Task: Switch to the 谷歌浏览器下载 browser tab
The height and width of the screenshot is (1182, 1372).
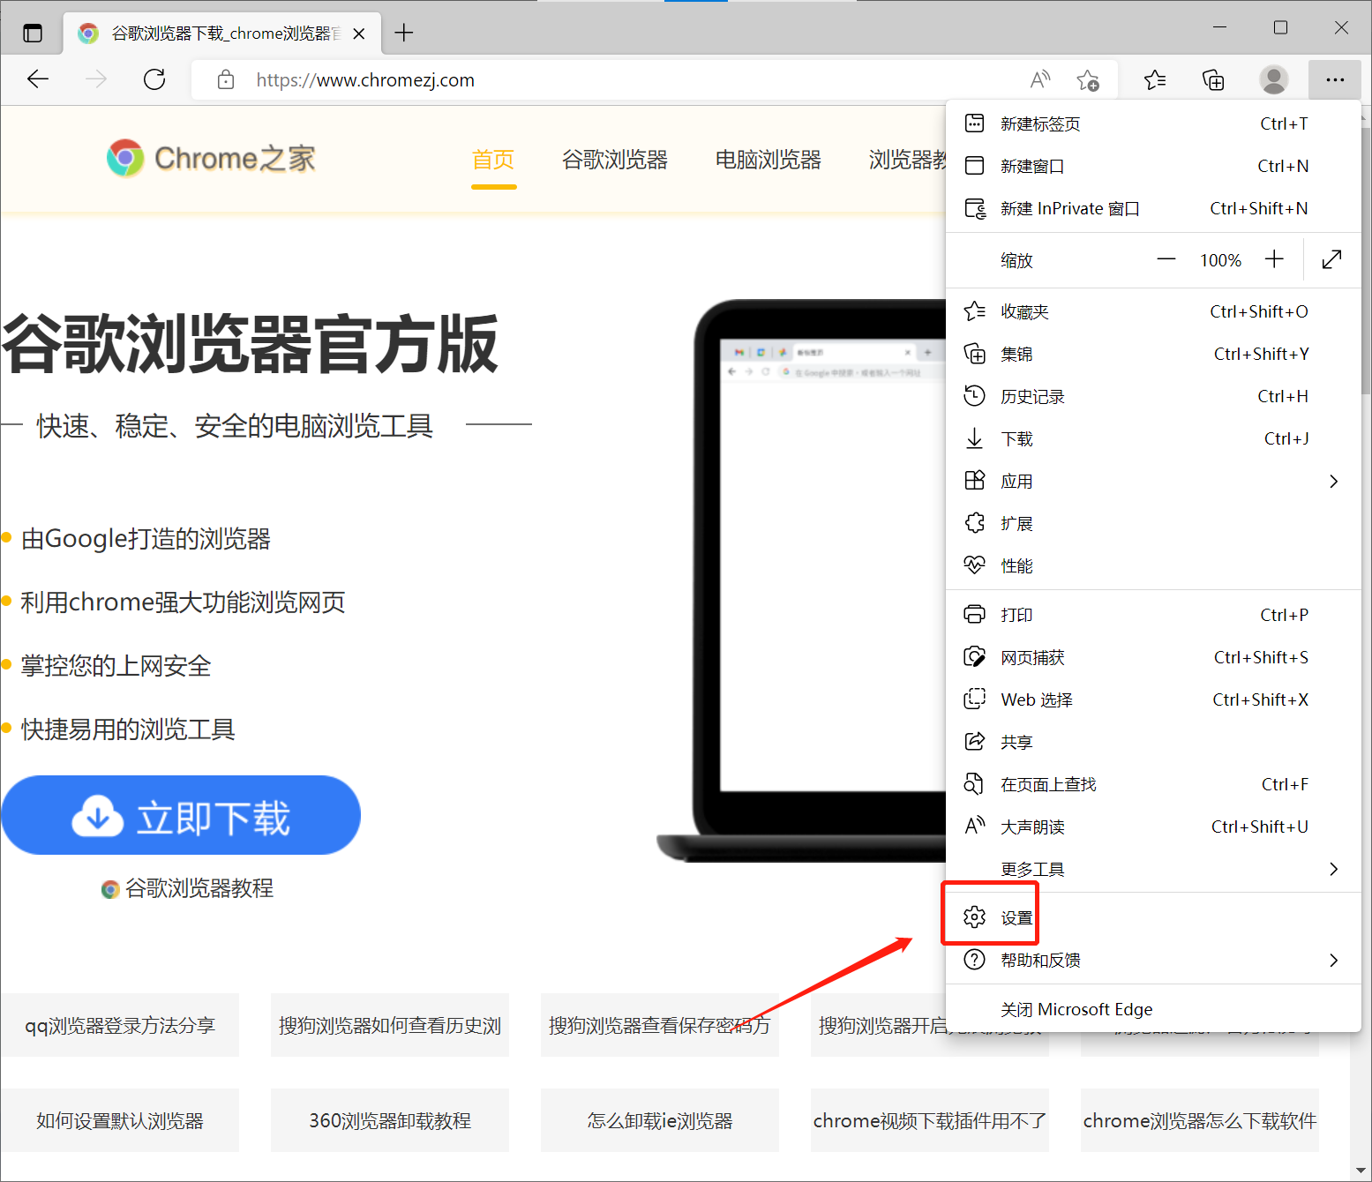Action: pyautogui.click(x=221, y=33)
